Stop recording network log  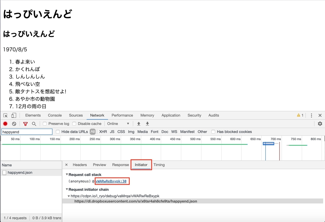pos(5,124)
